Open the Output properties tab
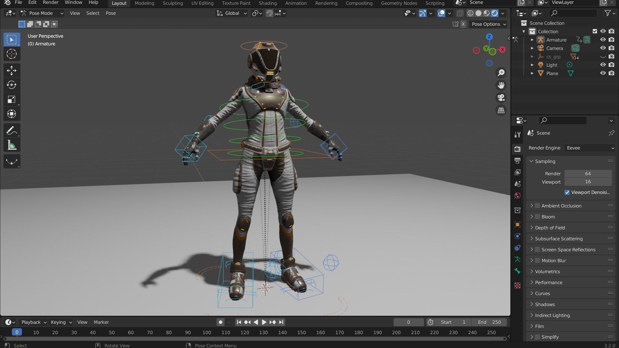Screen dimensions: 619x348 click(517, 160)
